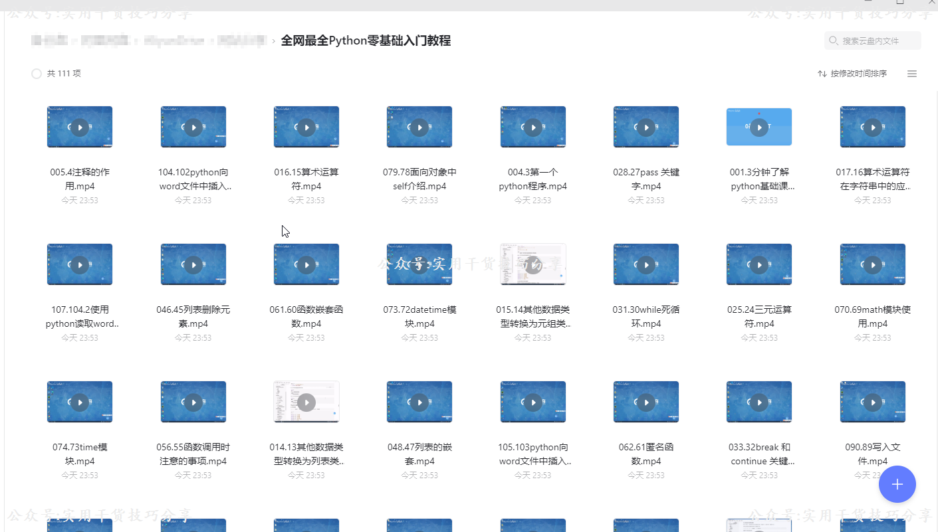Switch to list view layout
The height and width of the screenshot is (532, 938).
point(911,74)
